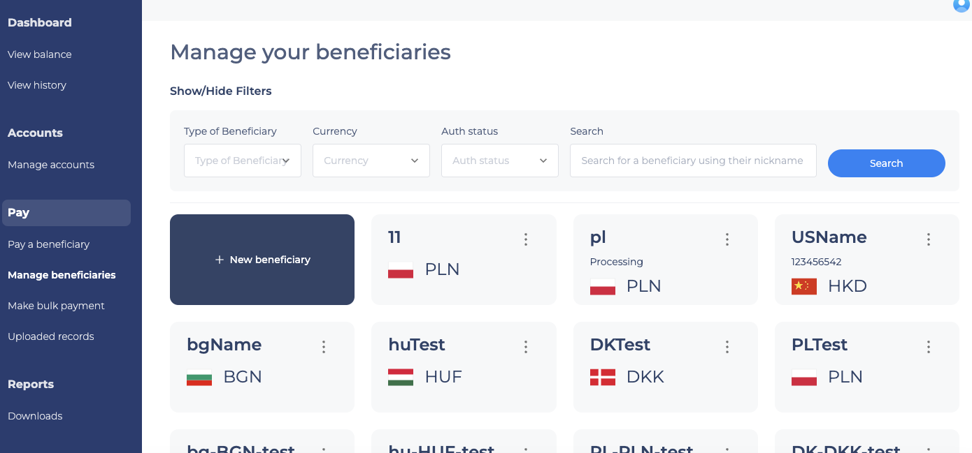Open the options menu for huTest beneficiary
Screen dimensions: 972x453
[526, 347]
